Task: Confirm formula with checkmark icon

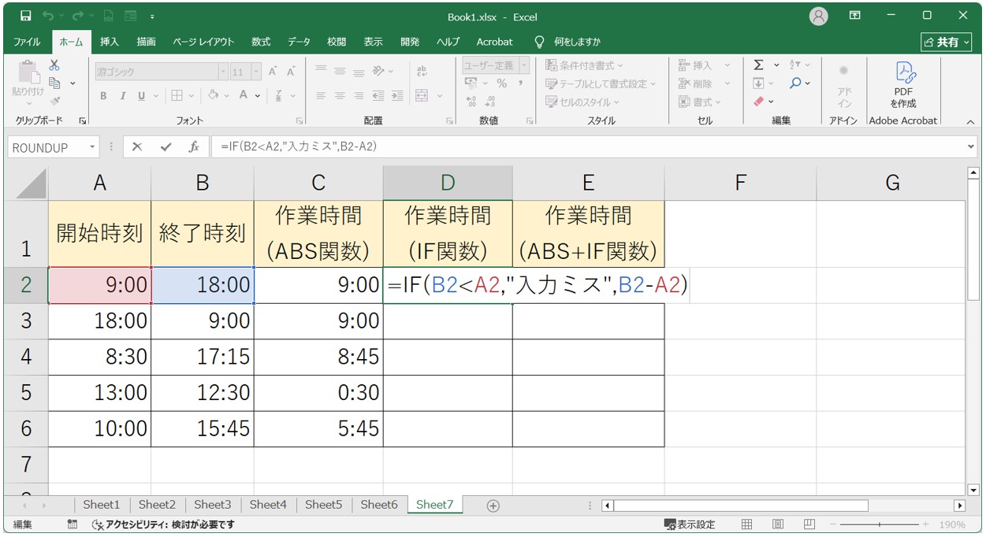Action: tap(166, 147)
